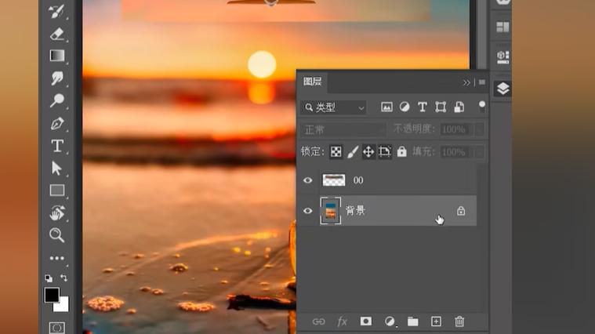Image resolution: width=595 pixels, height=334 pixels.
Task: Create a new layer with plus icon
Action: pos(436,321)
